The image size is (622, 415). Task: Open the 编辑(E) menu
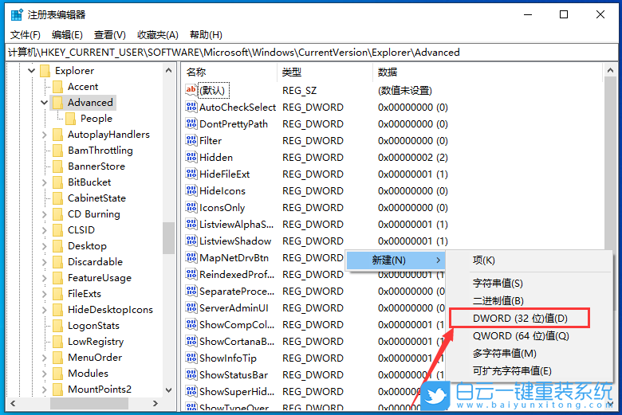(x=67, y=35)
